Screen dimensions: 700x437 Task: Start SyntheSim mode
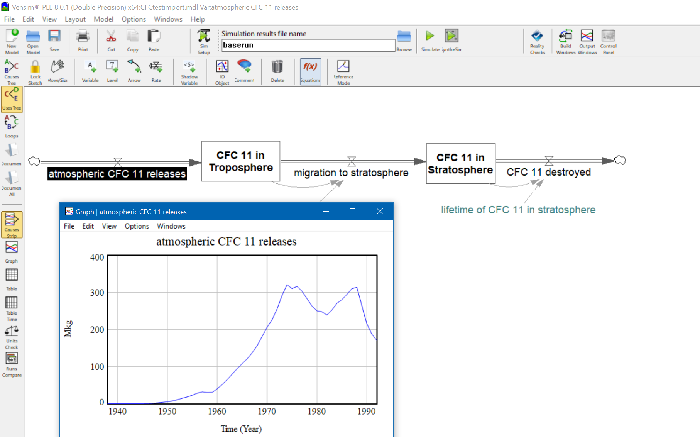(x=451, y=41)
